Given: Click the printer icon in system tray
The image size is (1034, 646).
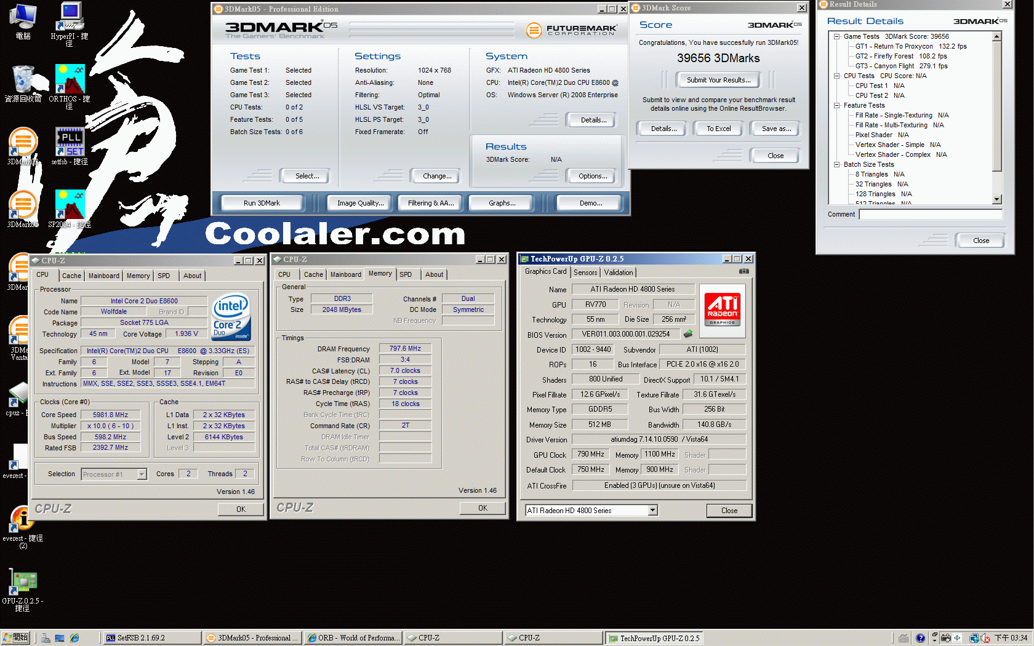Looking at the screenshot, I should point(946,638).
